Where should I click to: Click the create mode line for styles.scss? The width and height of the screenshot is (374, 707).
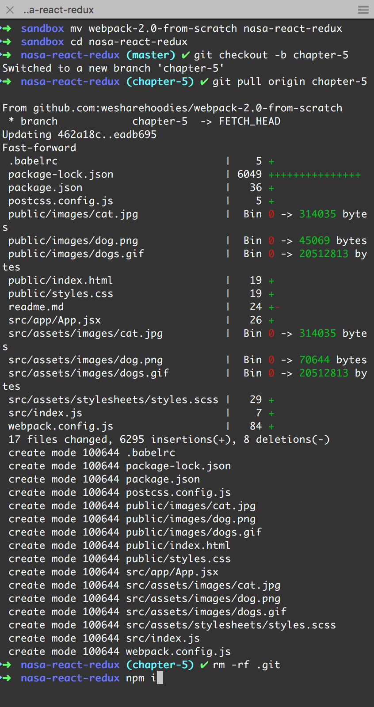tap(172, 625)
